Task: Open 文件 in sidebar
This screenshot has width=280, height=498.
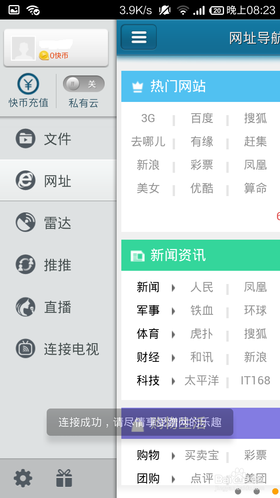Action: (58, 139)
